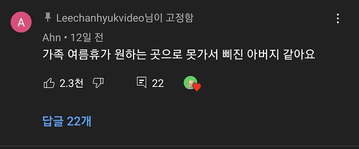This screenshot has height=149, width=359.
Task: Click the reply count 22
Action: pyautogui.click(x=158, y=83)
